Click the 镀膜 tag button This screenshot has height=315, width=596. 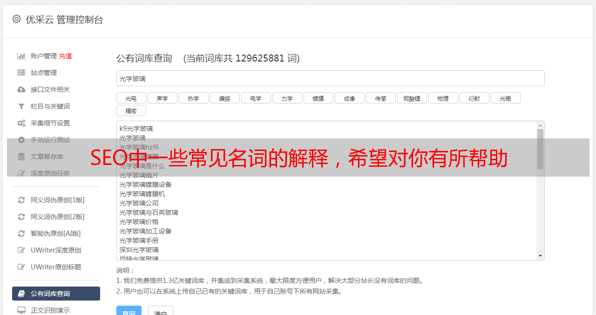pyautogui.click(x=318, y=98)
